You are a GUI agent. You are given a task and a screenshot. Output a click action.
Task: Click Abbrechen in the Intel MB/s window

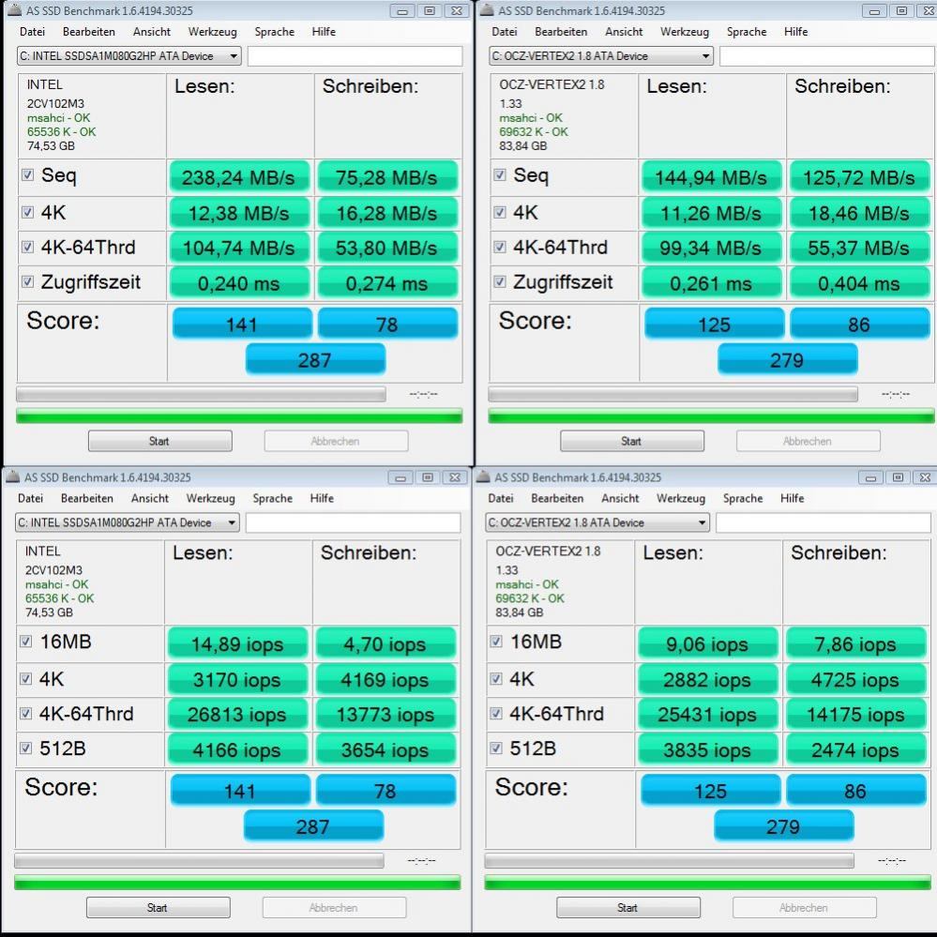pos(337,441)
